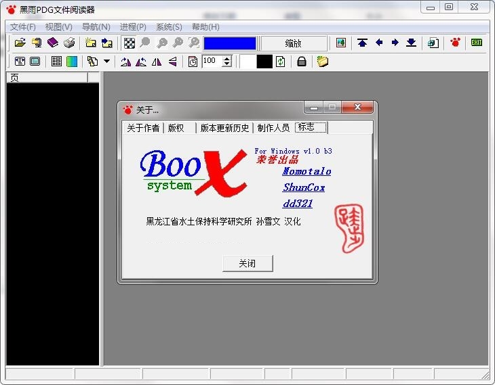Toggle the padlock icon
Viewport: 495px width, 385px height.
[302, 62]
